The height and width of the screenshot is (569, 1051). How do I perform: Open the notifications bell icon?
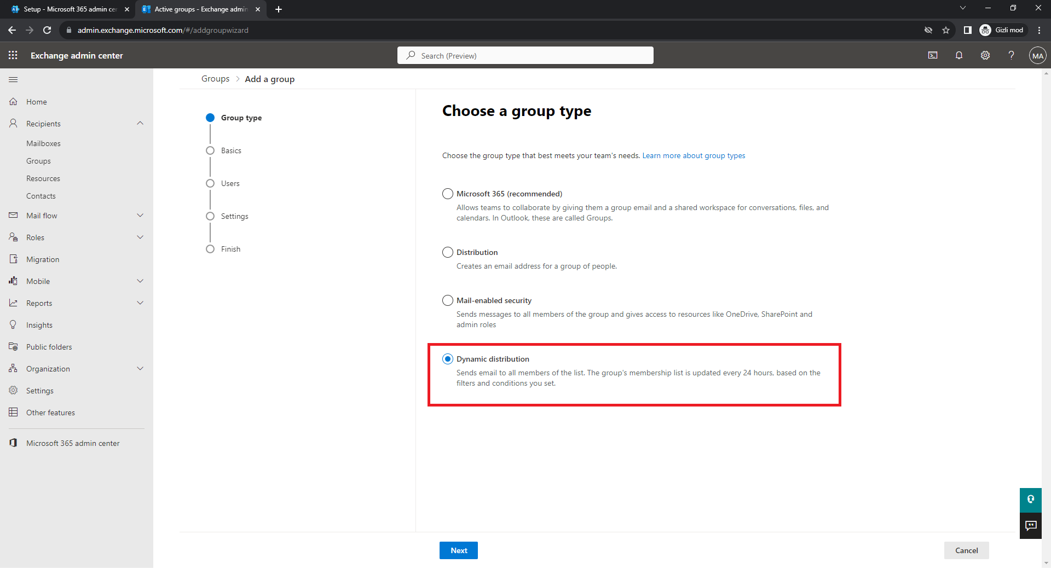[x=959, y=55]
